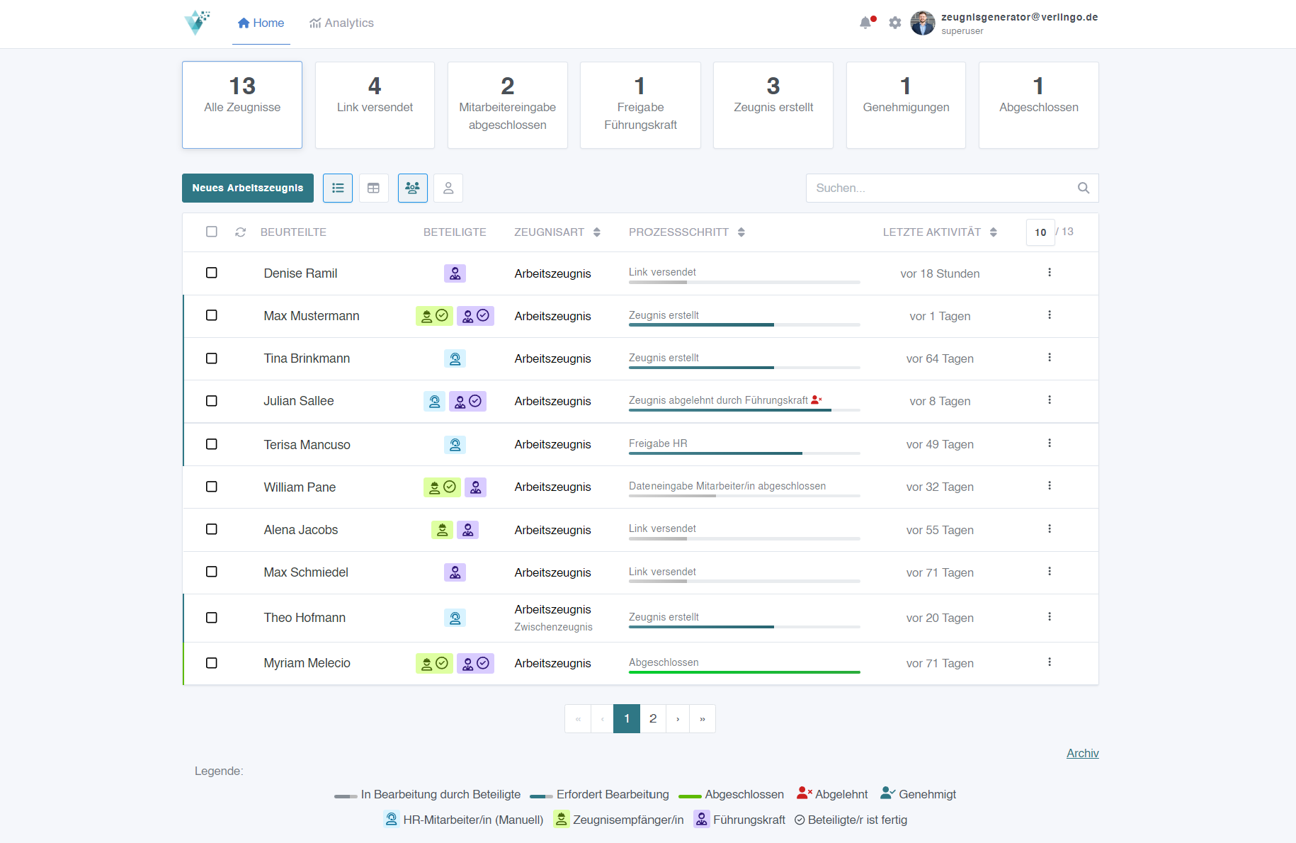Viewport: 1296px width, 843px height.
Task: Sort by Zeugnisart column arrows
Action: pyautogui.click(x=597, y=232)
